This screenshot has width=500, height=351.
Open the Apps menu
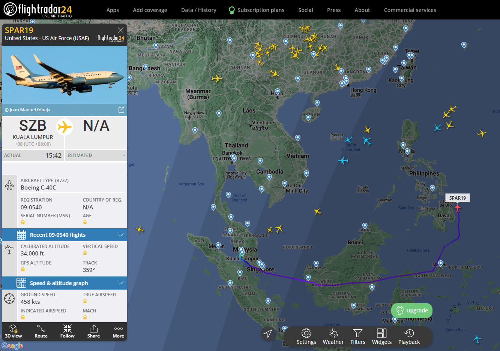[113, 10]
